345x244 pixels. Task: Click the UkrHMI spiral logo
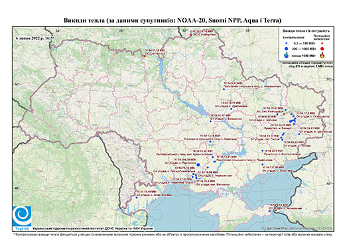(22, 216)
